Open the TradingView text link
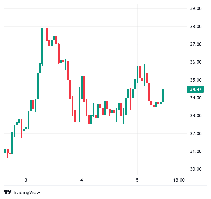211x199 pixels. 26,192
